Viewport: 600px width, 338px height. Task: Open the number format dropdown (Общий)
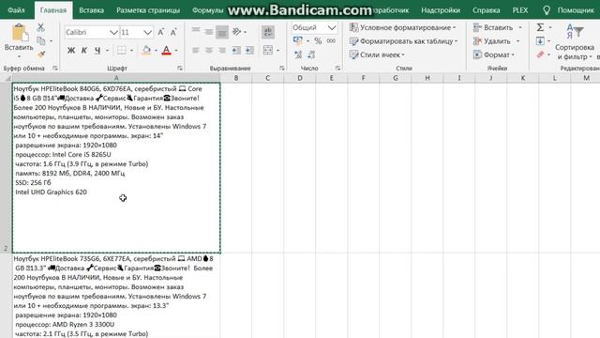332,27
